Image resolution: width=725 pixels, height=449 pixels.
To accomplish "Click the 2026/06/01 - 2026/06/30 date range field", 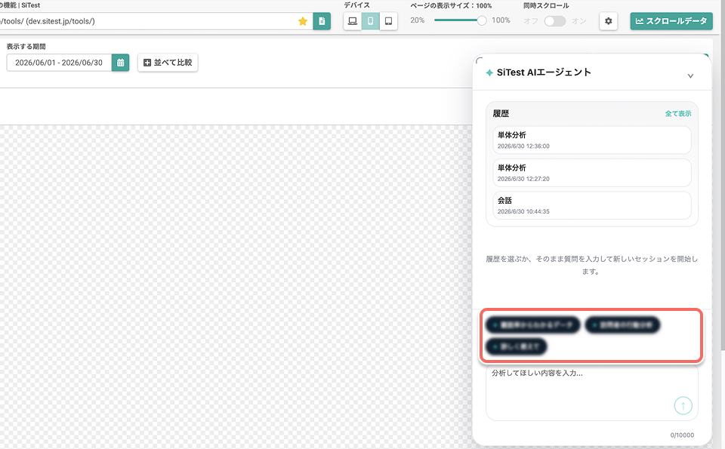I will click(x=59, y=63).
